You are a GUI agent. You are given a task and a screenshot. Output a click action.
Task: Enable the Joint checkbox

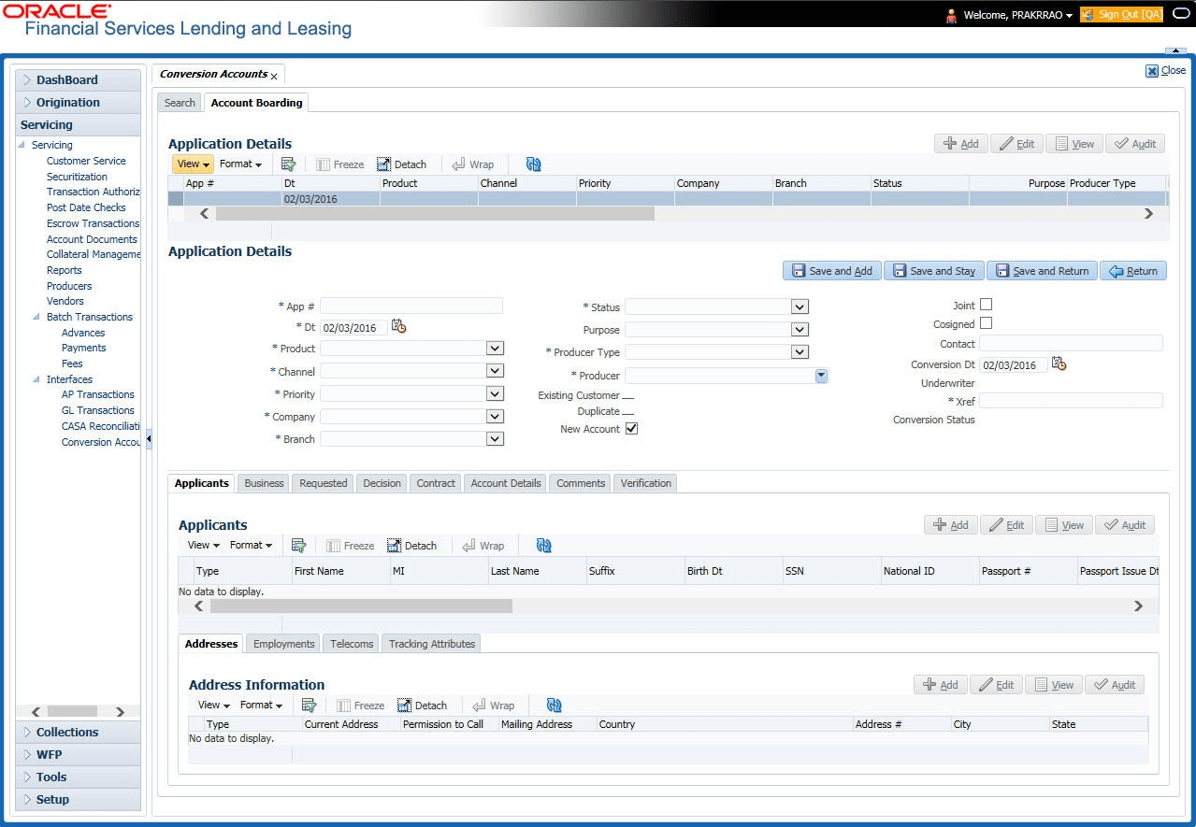986,305
